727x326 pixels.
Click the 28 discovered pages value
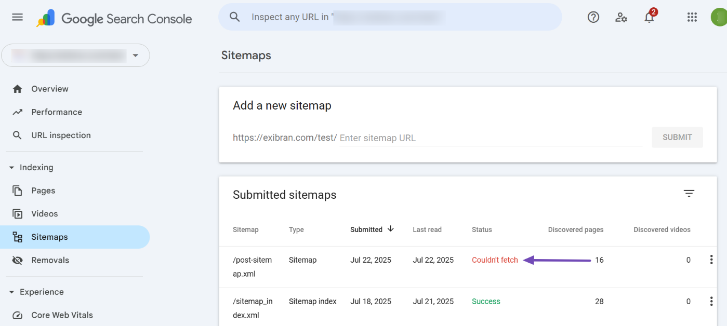pyautogui.click(x=599, y=302)
